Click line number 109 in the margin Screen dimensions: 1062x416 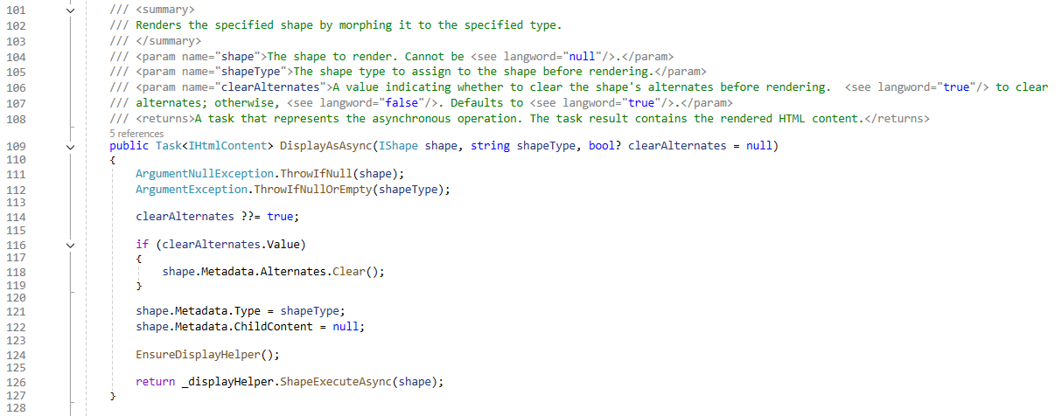14,147
